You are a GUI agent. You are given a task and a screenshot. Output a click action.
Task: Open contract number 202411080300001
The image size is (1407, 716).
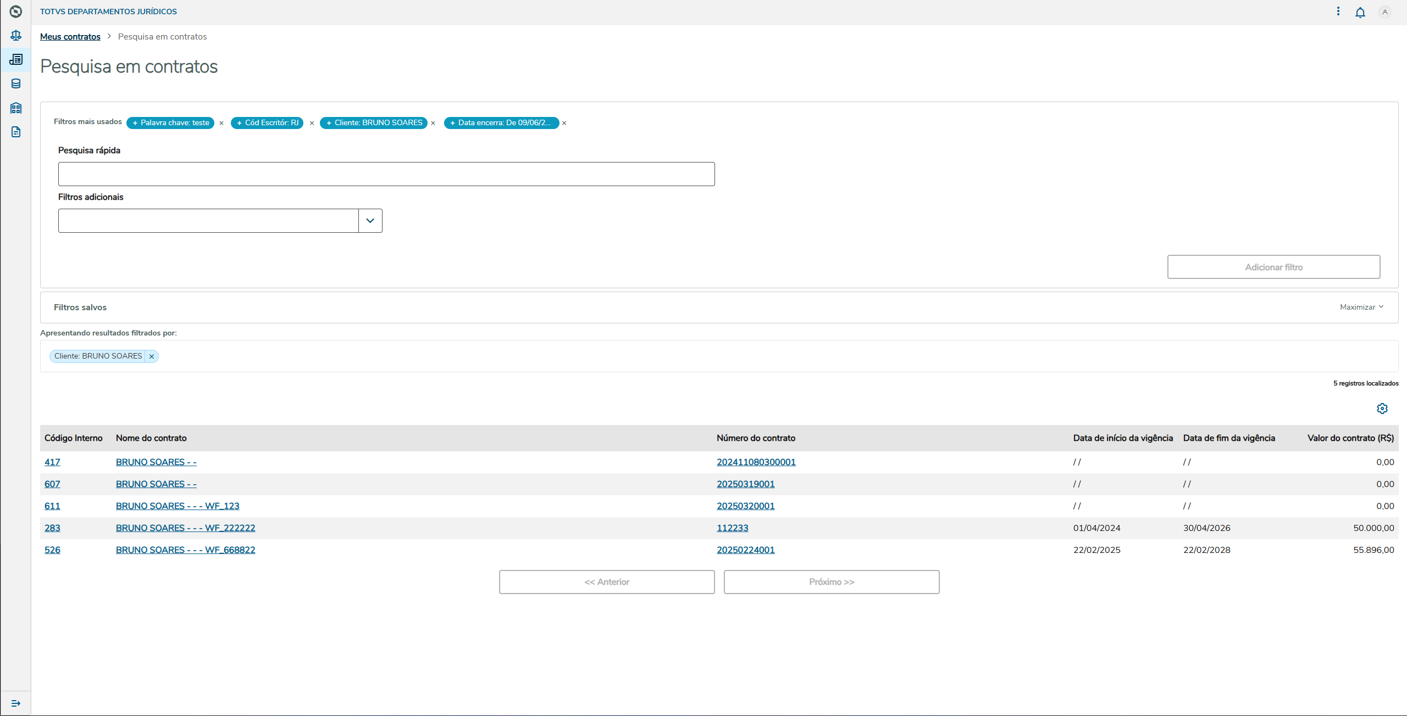[756, 462]
